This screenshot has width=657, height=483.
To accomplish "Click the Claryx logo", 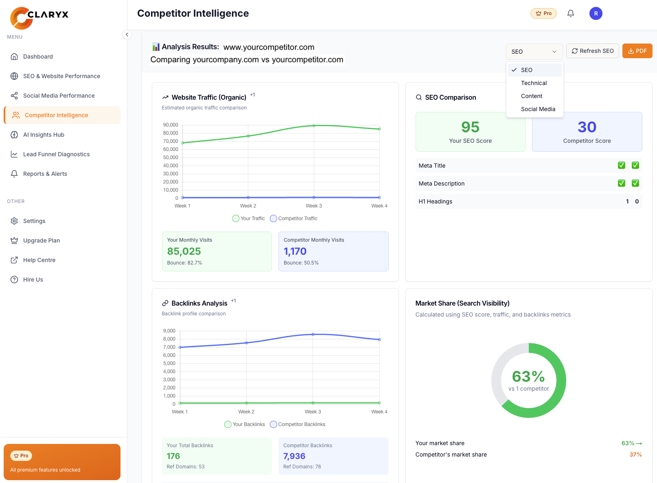I will click(x=39, y=18).
